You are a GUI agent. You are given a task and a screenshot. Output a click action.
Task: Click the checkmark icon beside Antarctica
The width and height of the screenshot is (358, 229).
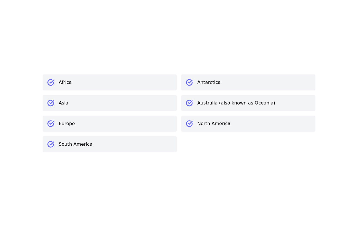point(189,82)
